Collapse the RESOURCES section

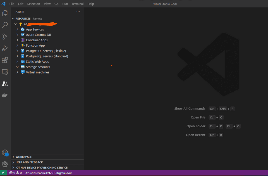[13, 18]
